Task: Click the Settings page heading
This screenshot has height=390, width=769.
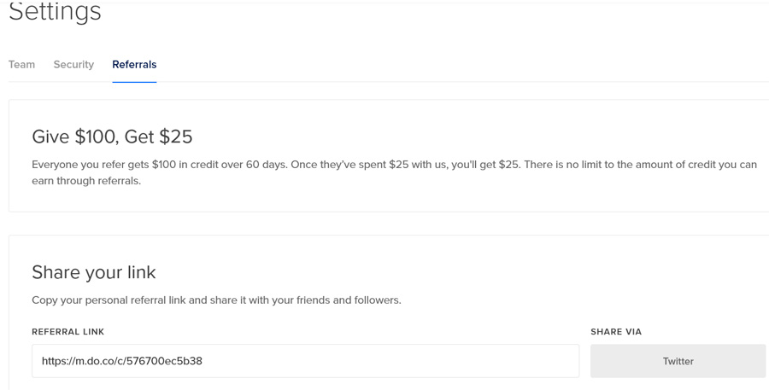Action: (x=55, y=11)
